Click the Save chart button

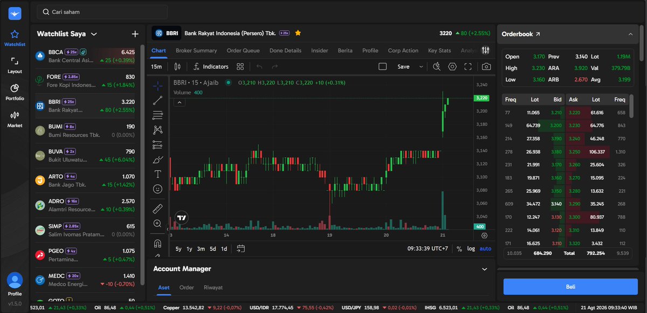click(403, 67)
